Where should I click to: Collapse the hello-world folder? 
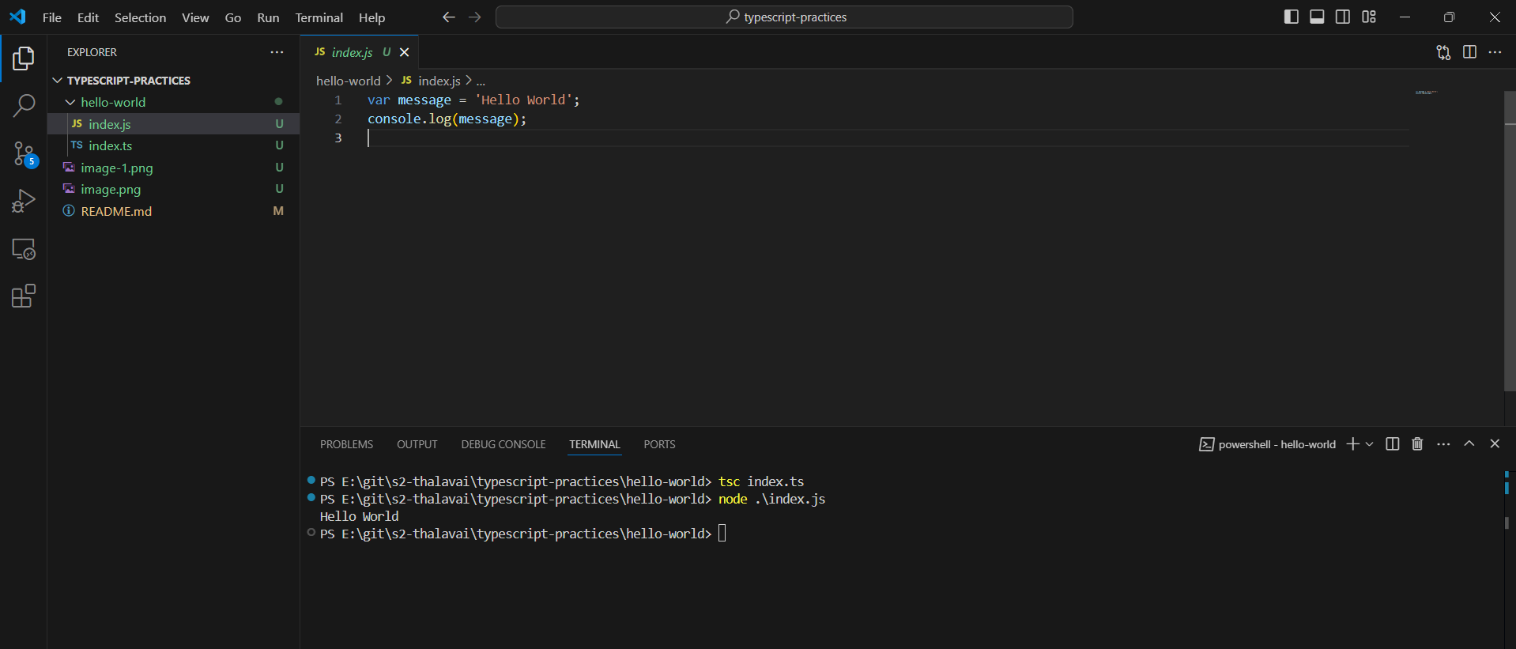[70, 102]
